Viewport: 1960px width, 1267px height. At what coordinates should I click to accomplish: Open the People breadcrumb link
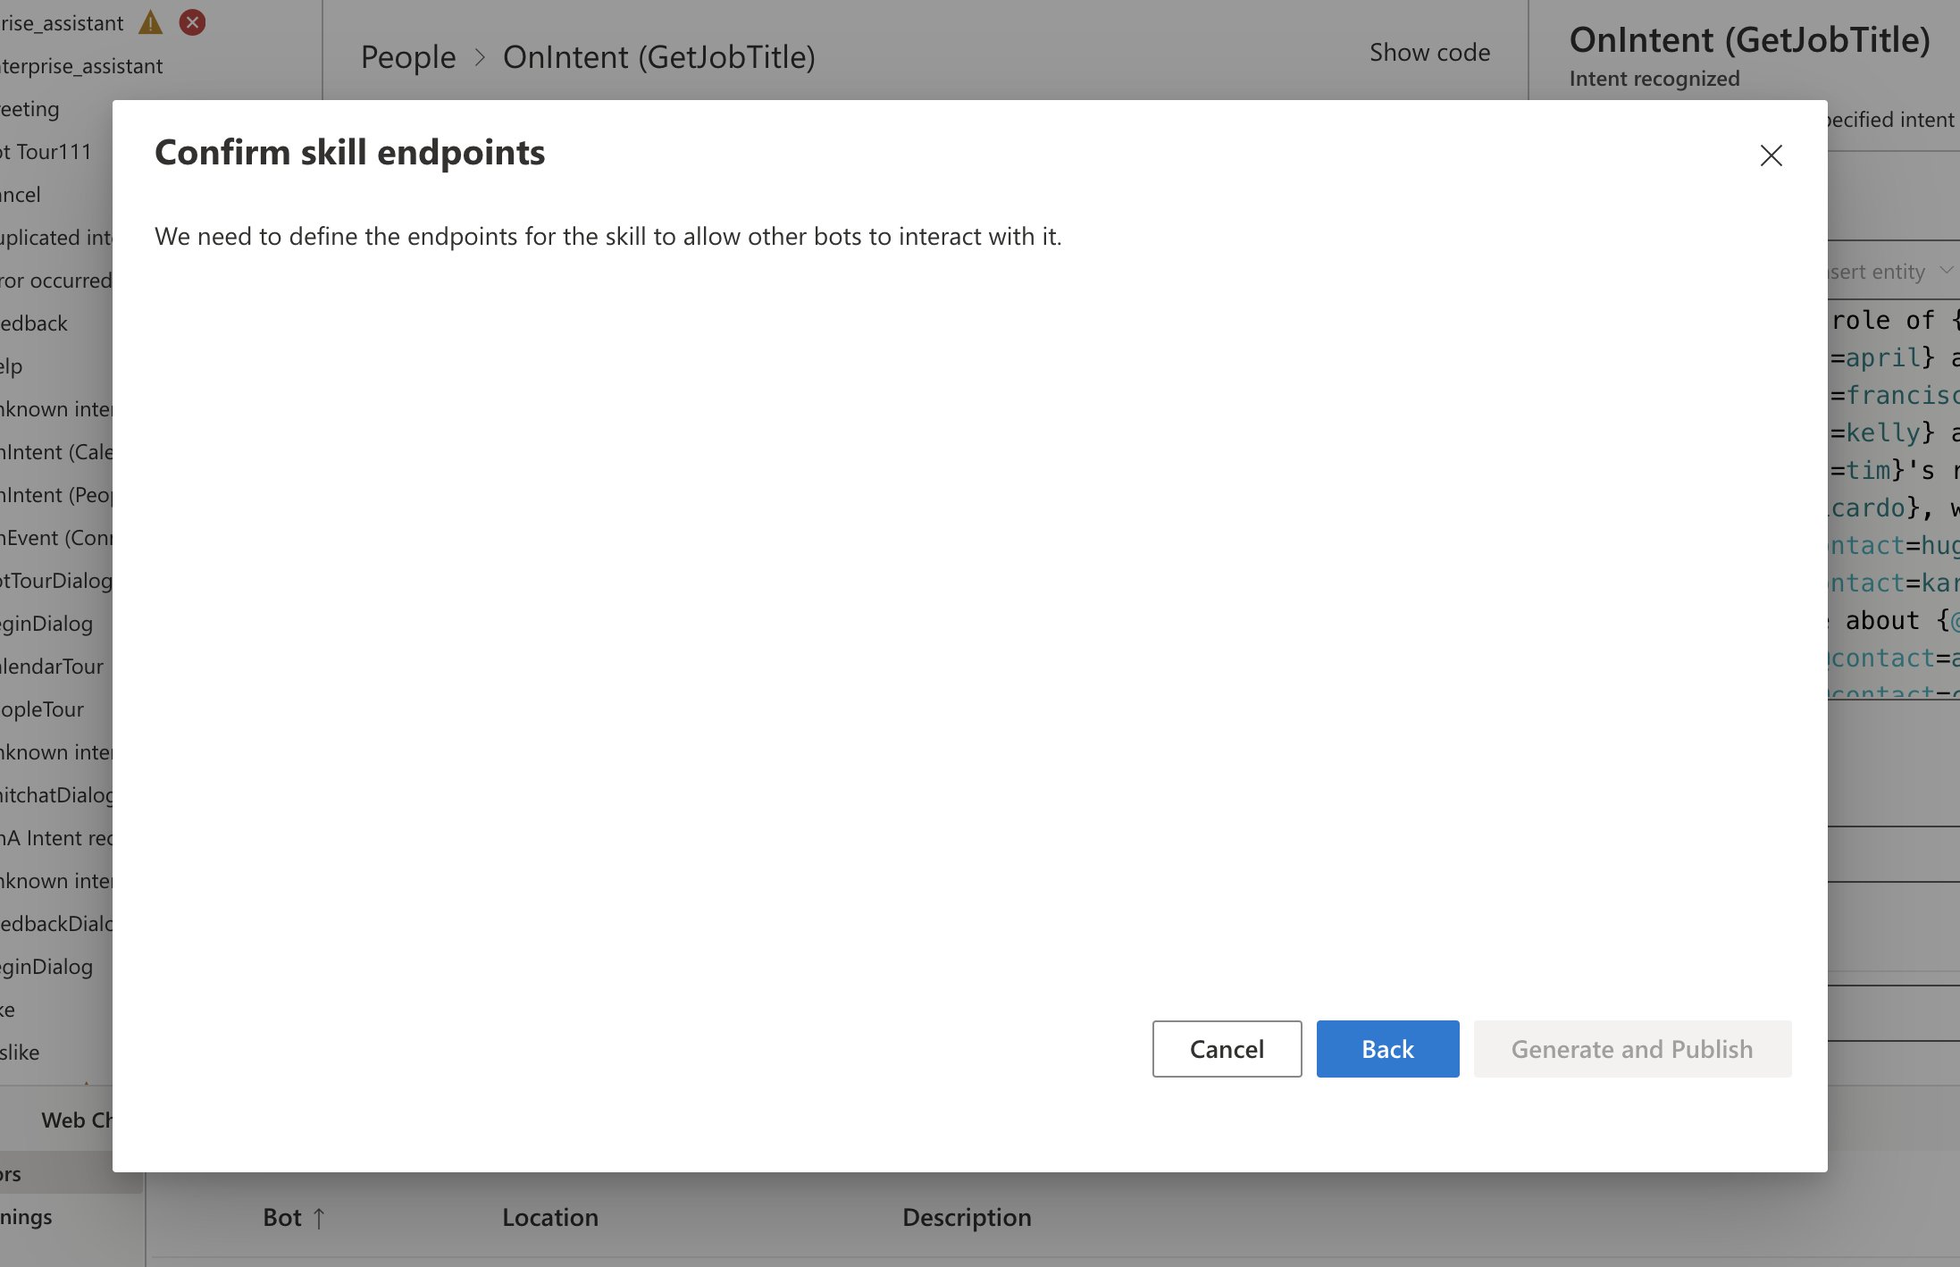pyautogui.click(x=408, y=57)
